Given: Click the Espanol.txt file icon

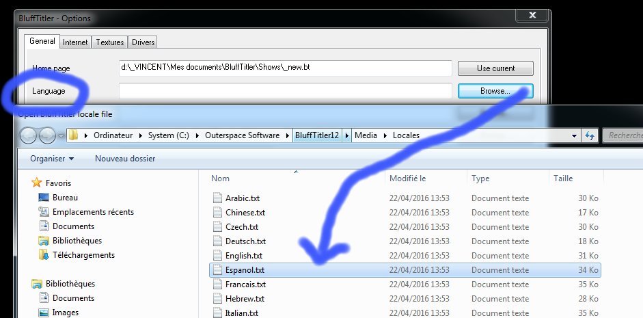Looking at the screenshot, I should (x=218, y=270).
